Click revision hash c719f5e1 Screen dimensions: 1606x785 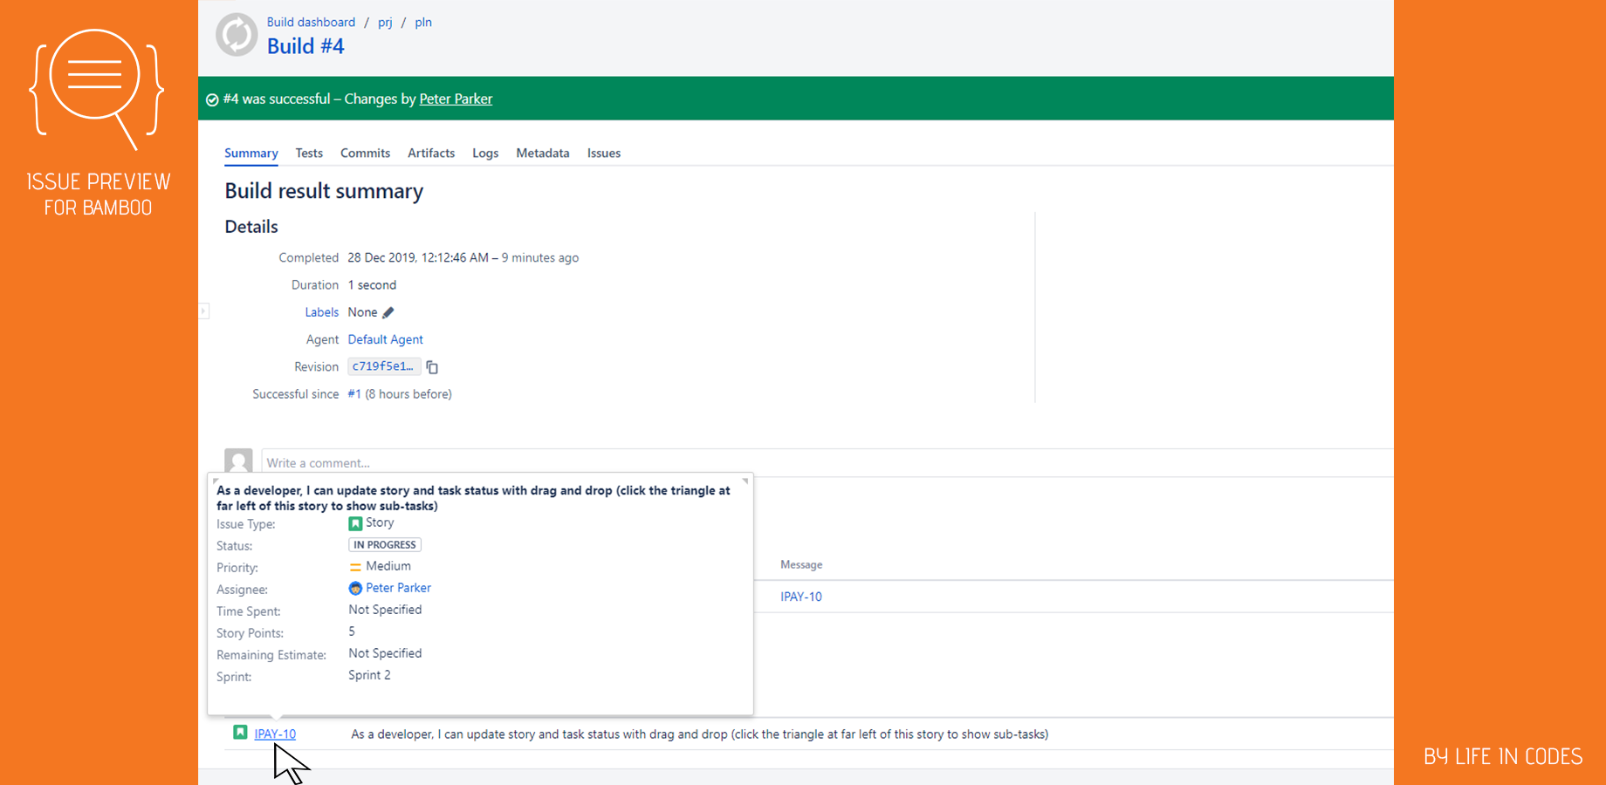[384, 367]
